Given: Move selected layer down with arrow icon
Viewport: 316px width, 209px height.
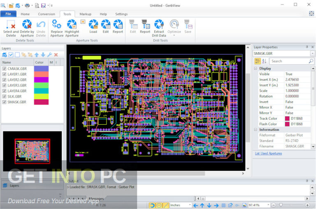Looking at the screenshot, I should (43, 55).
